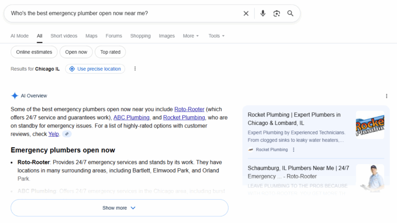This screenshot has width=397, height=223.
Task: Click the Chicago IL location text
Action: tap(48, 69)
